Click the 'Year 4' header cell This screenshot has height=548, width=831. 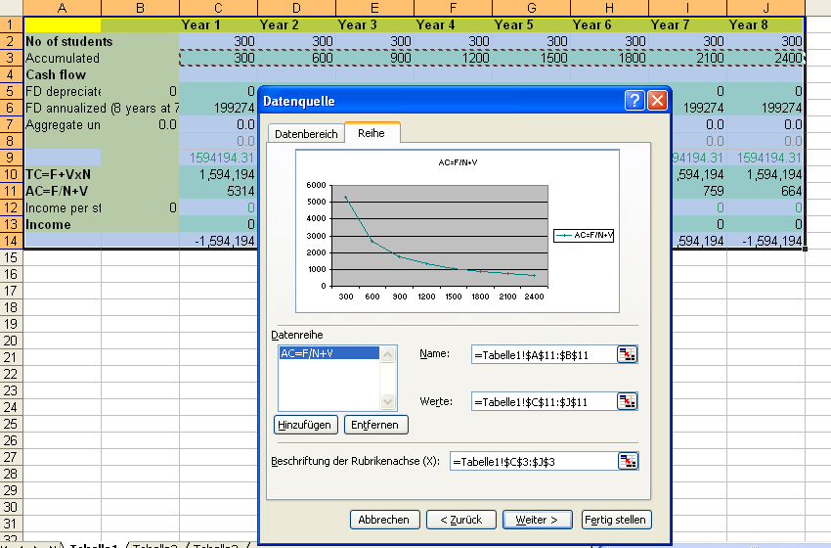(x=453, y=24)
